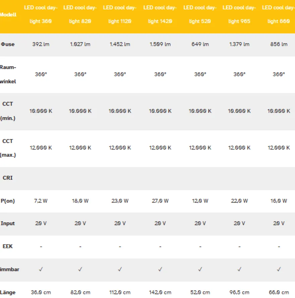Viewport: 295px width, 298px height.
Task: Select '12.000 K' CCT max for daylight 360
Action: (41, 148)
